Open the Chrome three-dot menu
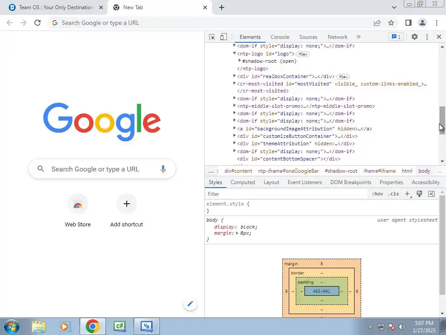 [x=436, y=23]
